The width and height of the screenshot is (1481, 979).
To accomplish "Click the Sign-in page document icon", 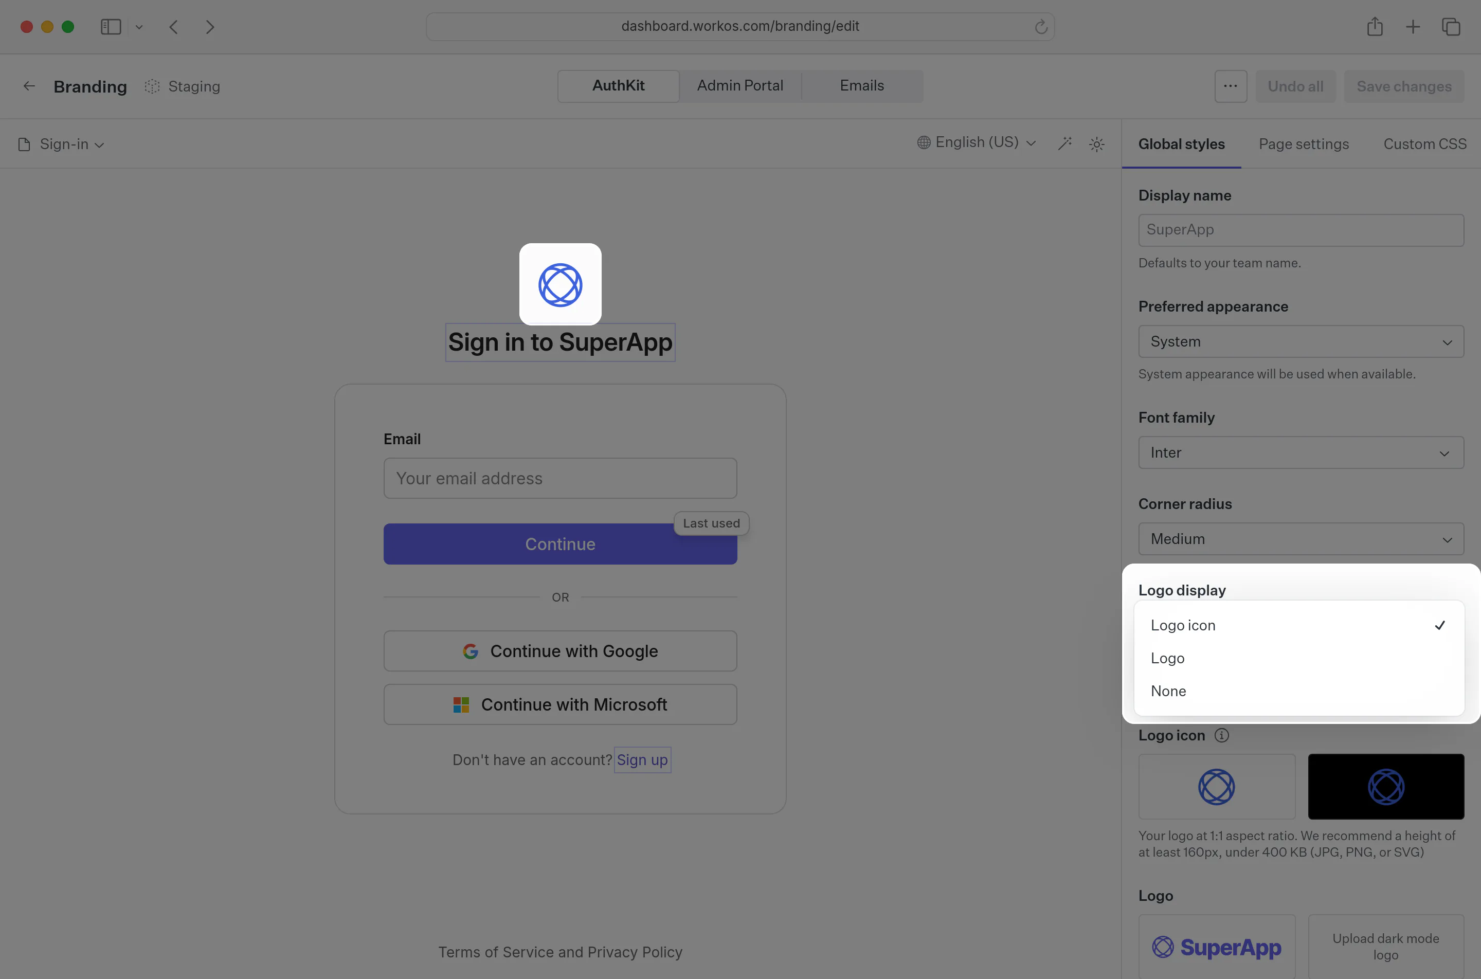I will coord(24,144).
